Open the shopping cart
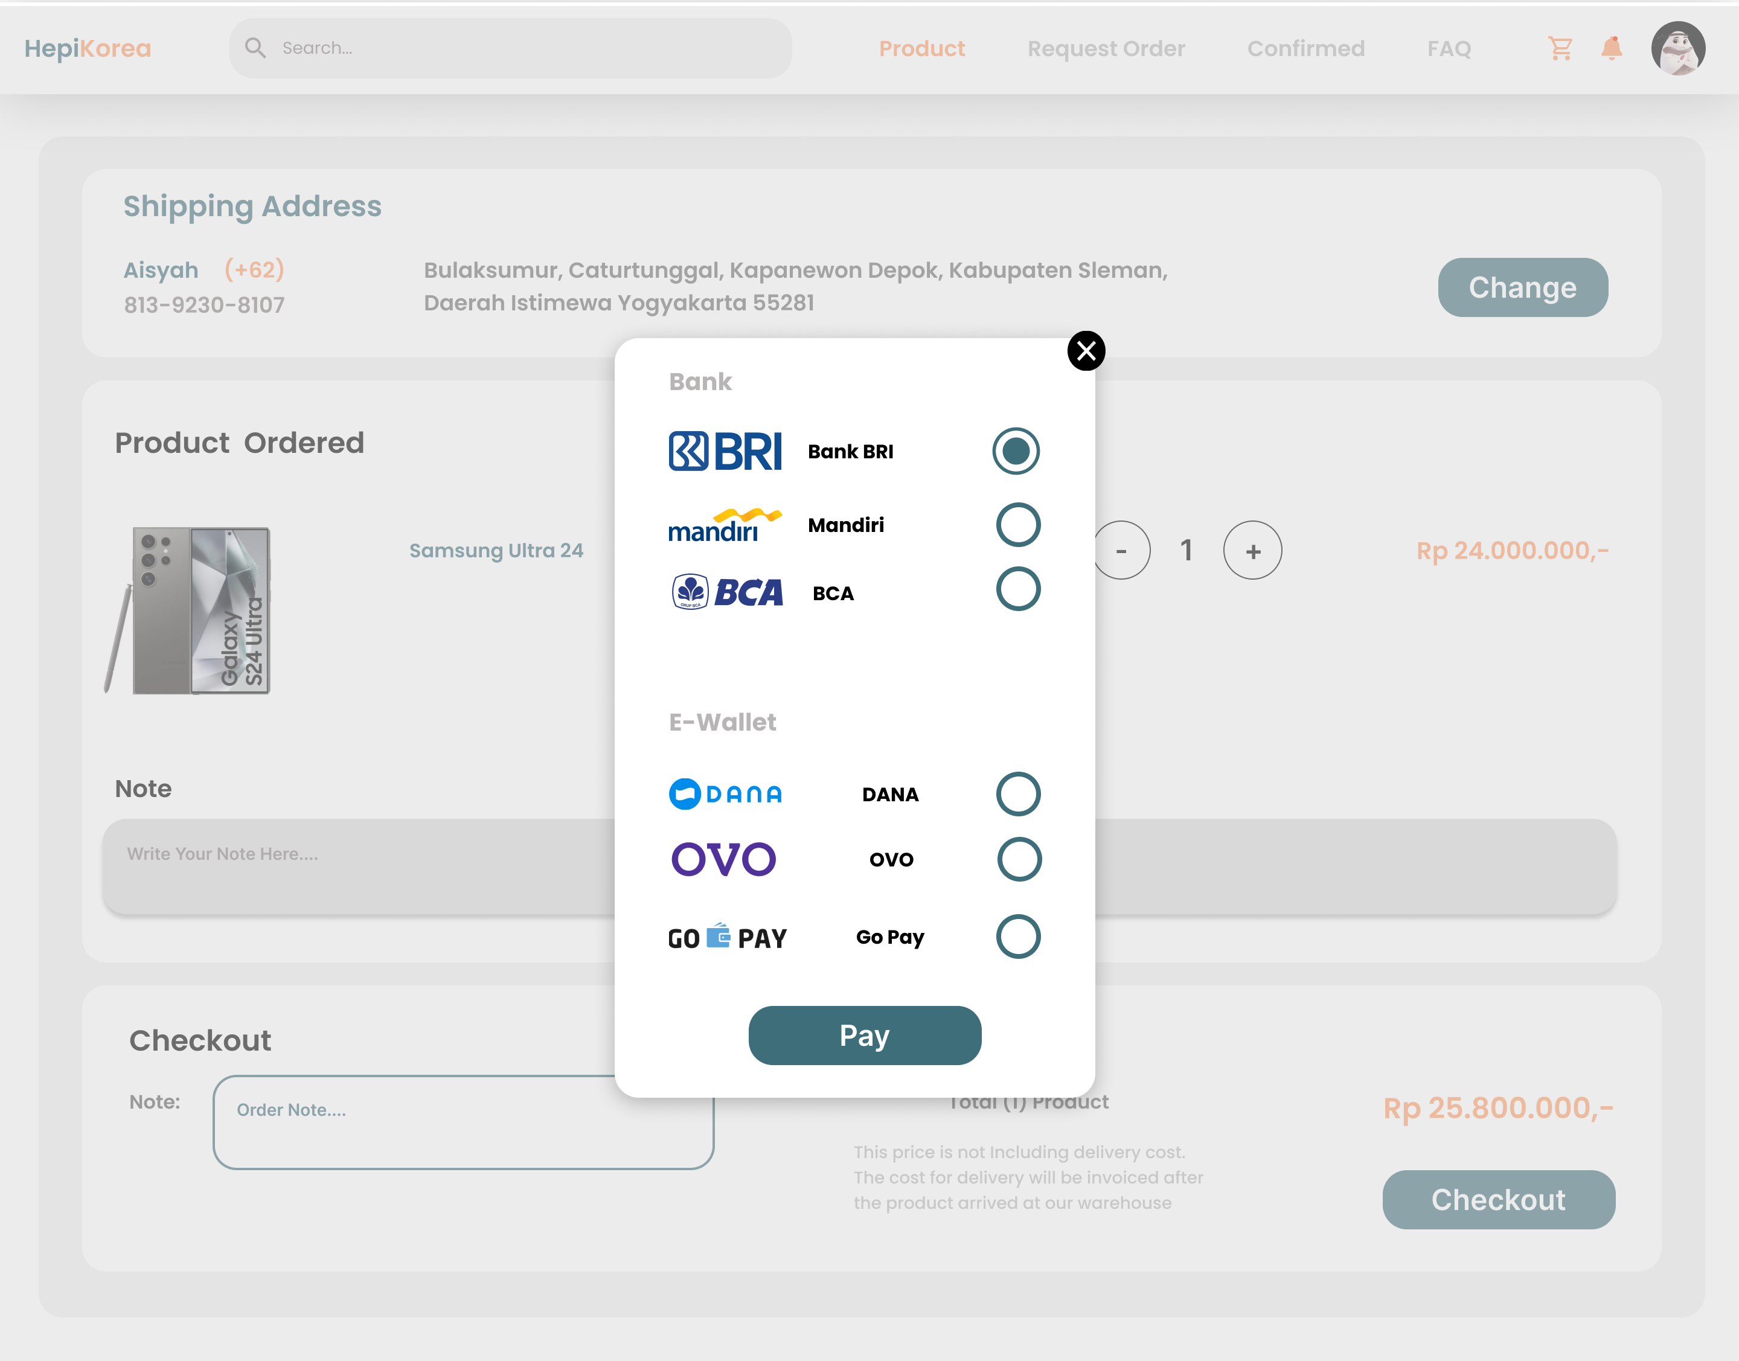The width and height of the screenshot is (1739, 1361). 1560,48
